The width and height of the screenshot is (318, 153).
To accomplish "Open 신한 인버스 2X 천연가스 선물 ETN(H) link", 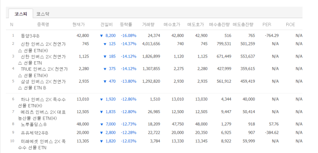I will (x=42, y=47).
